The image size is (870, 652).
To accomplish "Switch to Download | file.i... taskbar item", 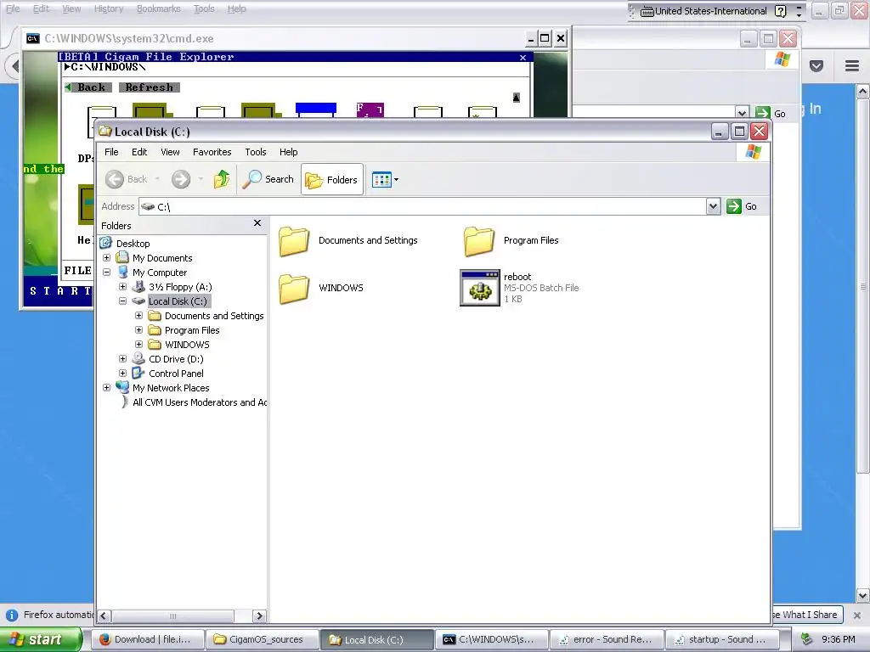I will tap(146, 639).
